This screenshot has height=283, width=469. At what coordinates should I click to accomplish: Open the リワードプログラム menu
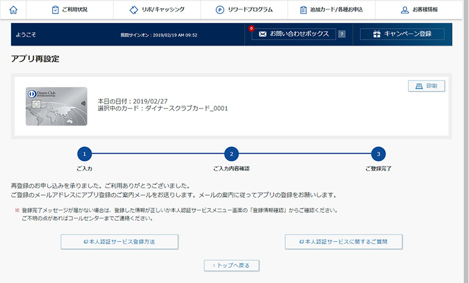tap(244, 10)
